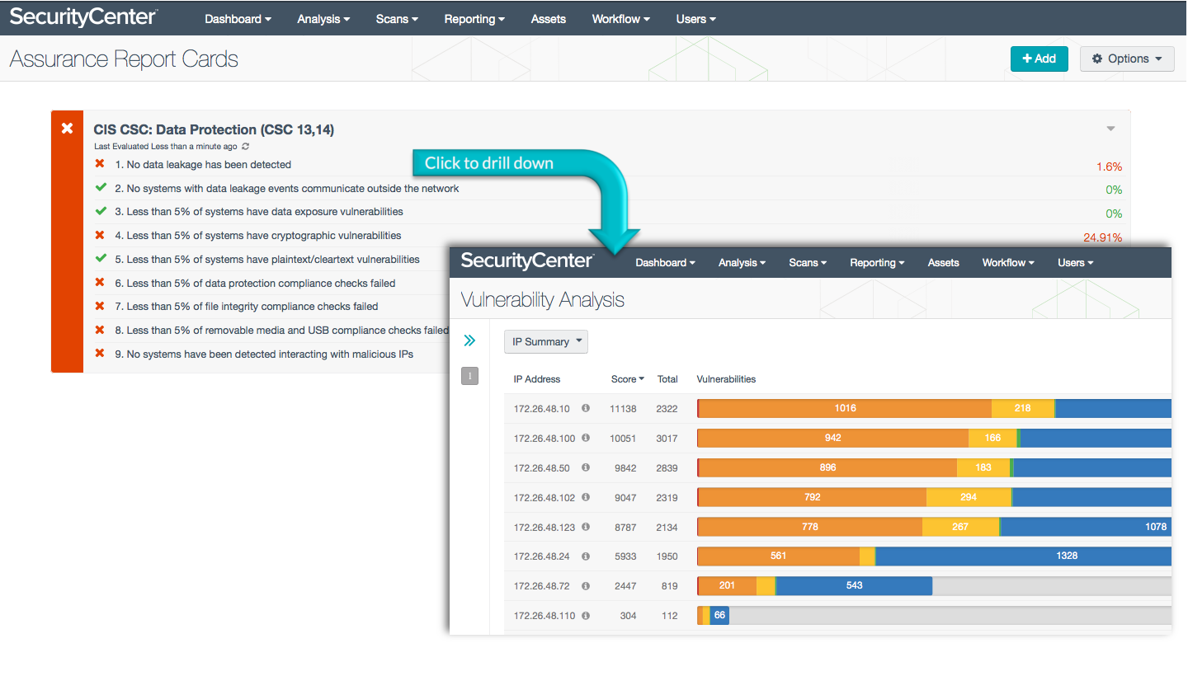The width and height of the screenshot is (1188, 676).
Task: Click orange bar segment showing 1016
Action: [x=845, y=408]
